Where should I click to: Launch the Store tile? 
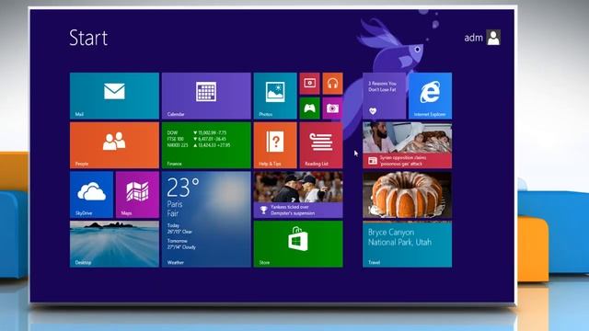point(298,244)
